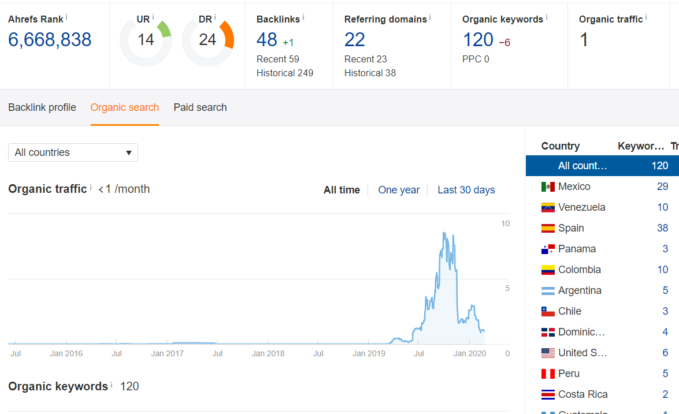679x414 pixels.
Task: Click the info icon beside the Organic keywords section title
Action: coord(112,385)
